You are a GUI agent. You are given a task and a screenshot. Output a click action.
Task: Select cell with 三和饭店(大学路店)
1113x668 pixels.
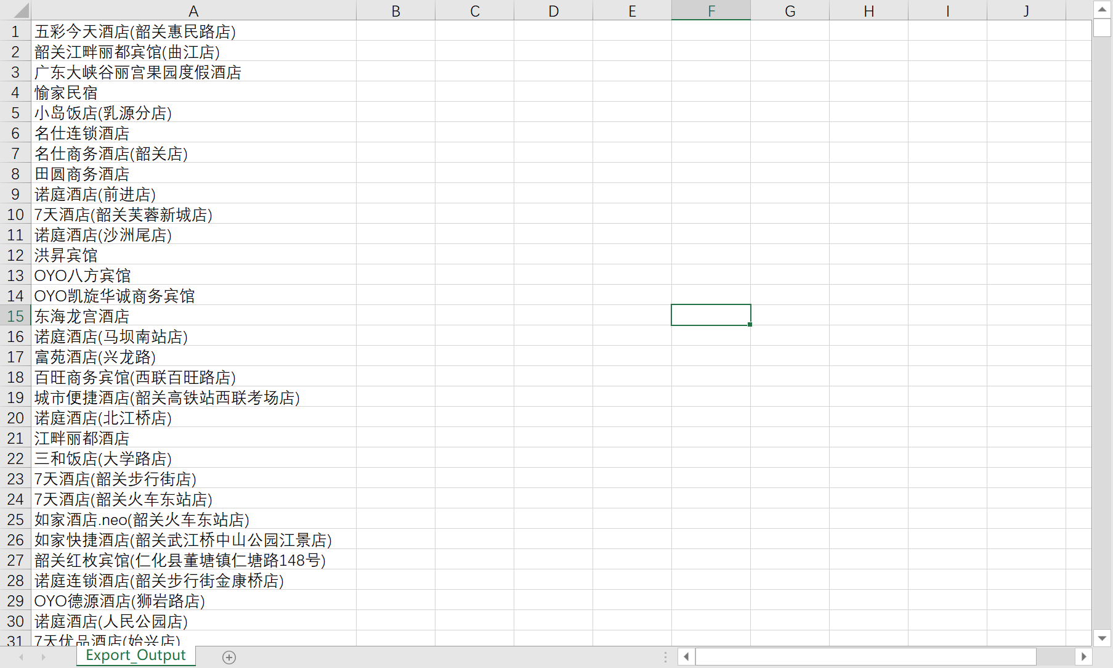(x=193, y=458)
